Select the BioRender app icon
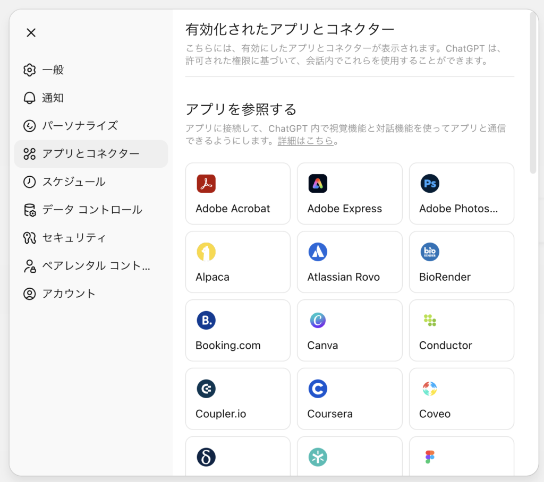This screenshot has width=544, height=482. [430, 252]
